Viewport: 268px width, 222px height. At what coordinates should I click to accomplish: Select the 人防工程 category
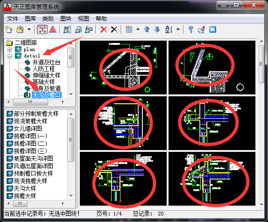pyautogui.click(x=43, y=69)
